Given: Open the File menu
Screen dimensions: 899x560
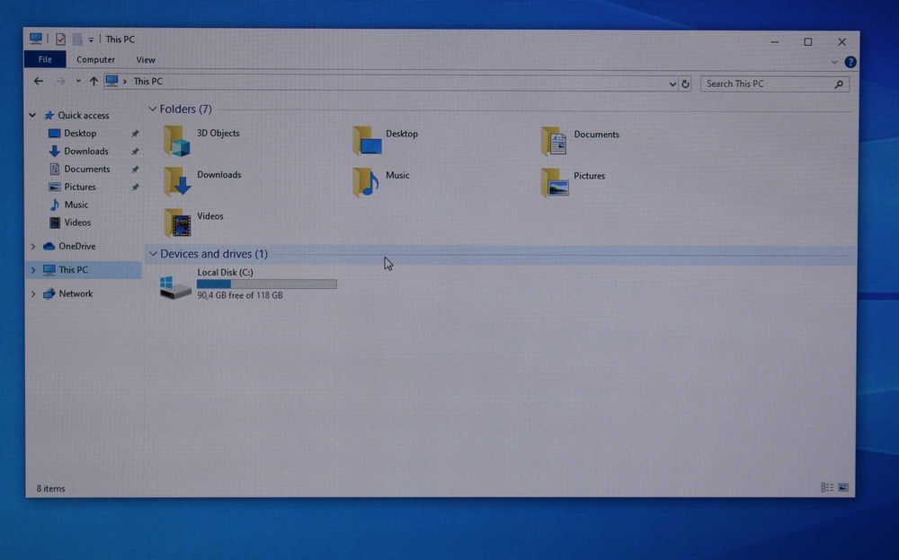Looking at the screenshot, I should click(x=45, y=59).
